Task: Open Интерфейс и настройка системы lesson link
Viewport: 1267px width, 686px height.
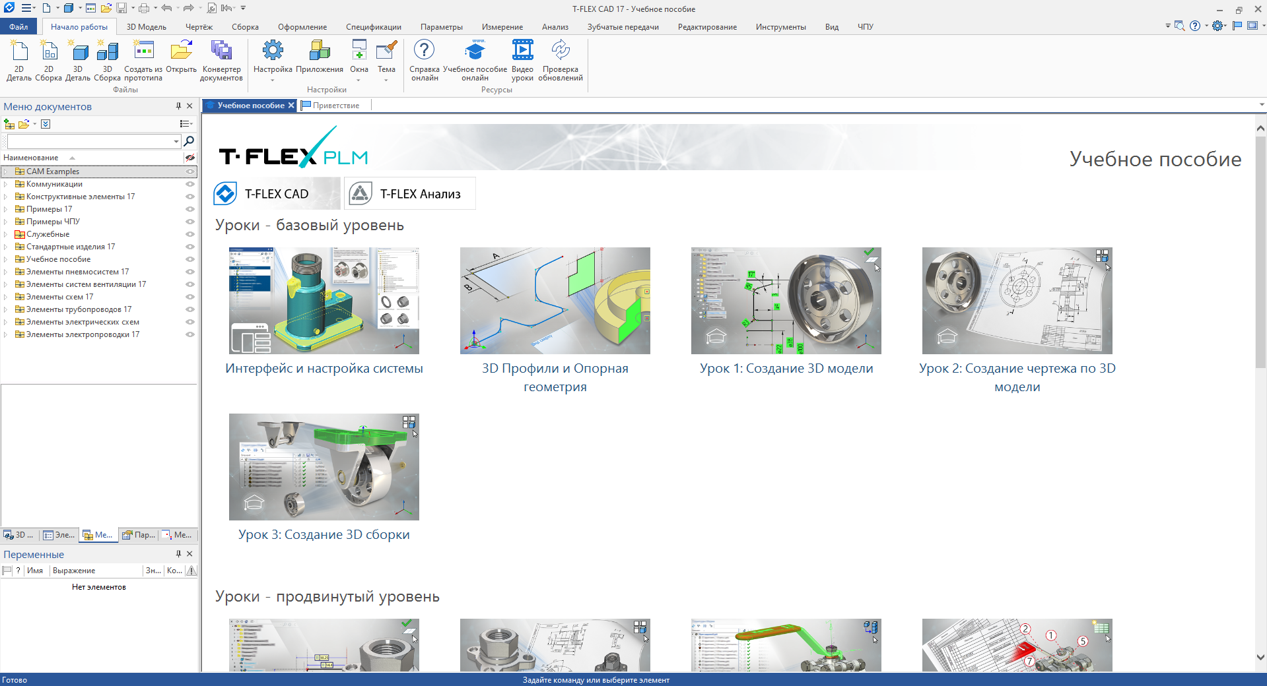Action: click(324, 369)
